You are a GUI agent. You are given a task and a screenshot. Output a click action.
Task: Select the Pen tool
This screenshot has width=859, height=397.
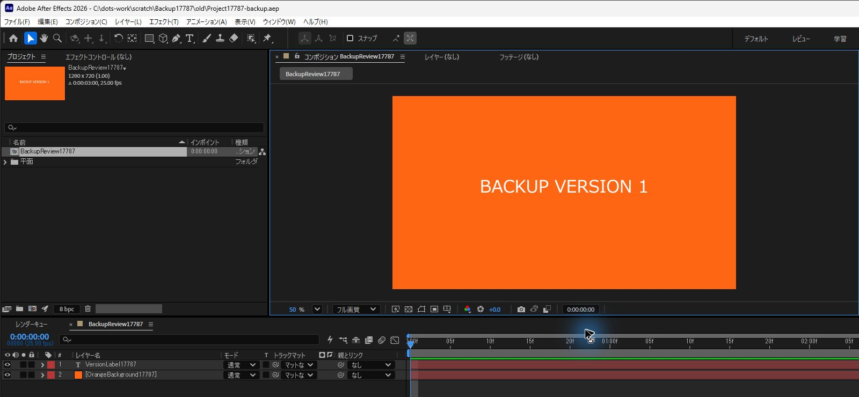176,38
